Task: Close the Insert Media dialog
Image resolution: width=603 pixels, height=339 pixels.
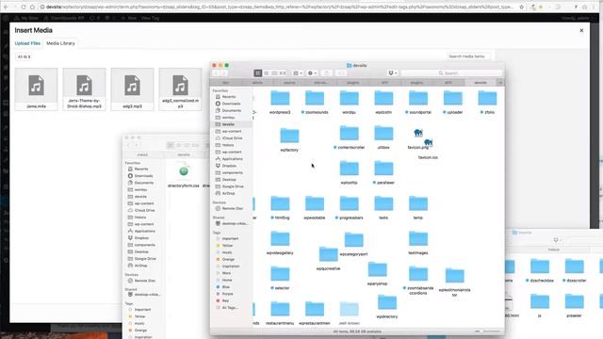Action: (x=581, y=30)
